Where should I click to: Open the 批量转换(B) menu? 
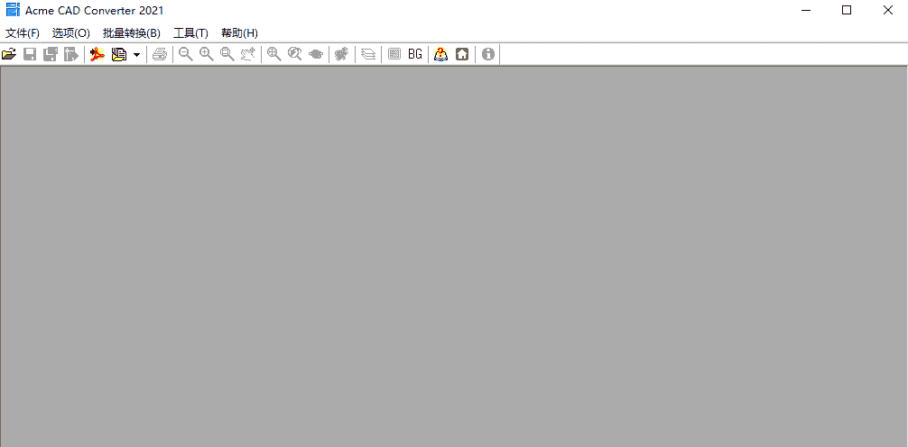[132, 33]
